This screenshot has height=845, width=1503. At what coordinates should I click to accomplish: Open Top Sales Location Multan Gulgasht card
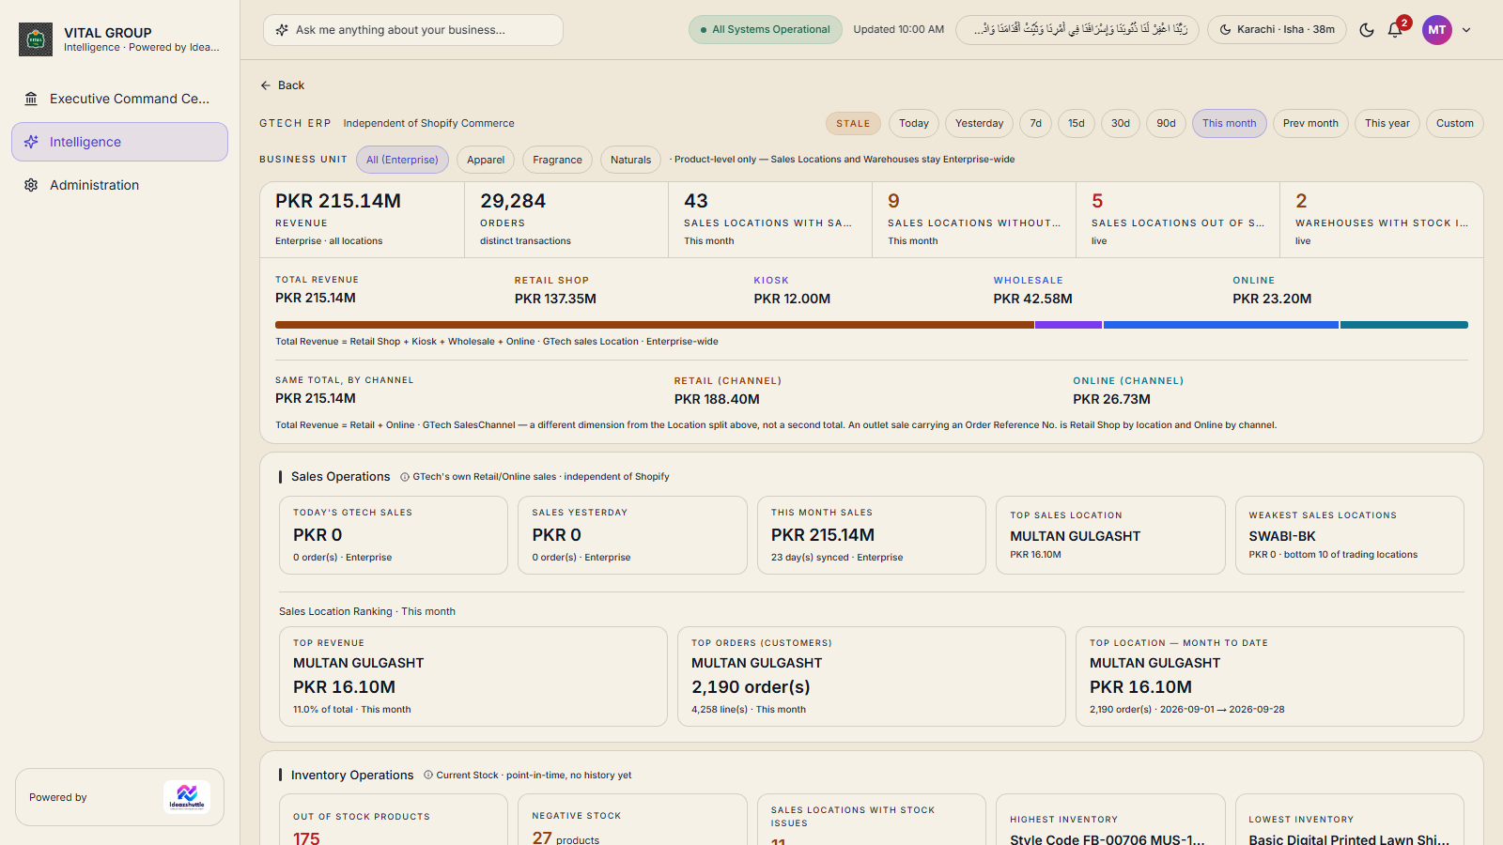(x=1110, y=535)
